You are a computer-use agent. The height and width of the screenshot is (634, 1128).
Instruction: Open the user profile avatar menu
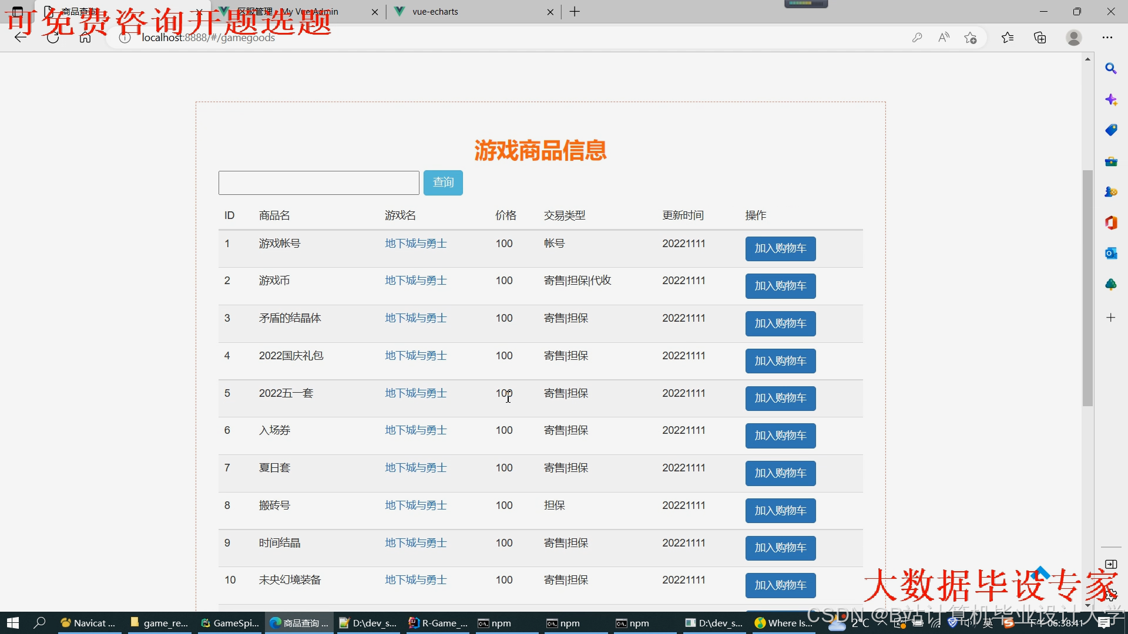coord(1073,38)
